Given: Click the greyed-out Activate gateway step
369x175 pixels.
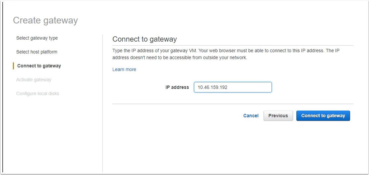Looking at the screenshot, I should click(34, 80).
